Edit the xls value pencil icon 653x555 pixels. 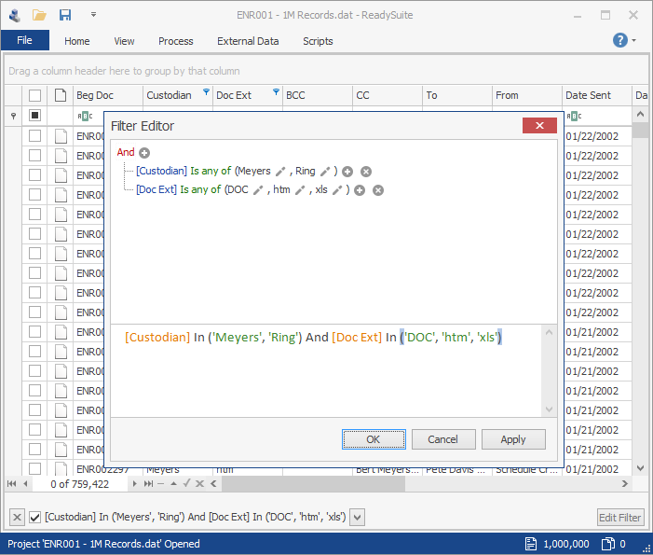337,190
